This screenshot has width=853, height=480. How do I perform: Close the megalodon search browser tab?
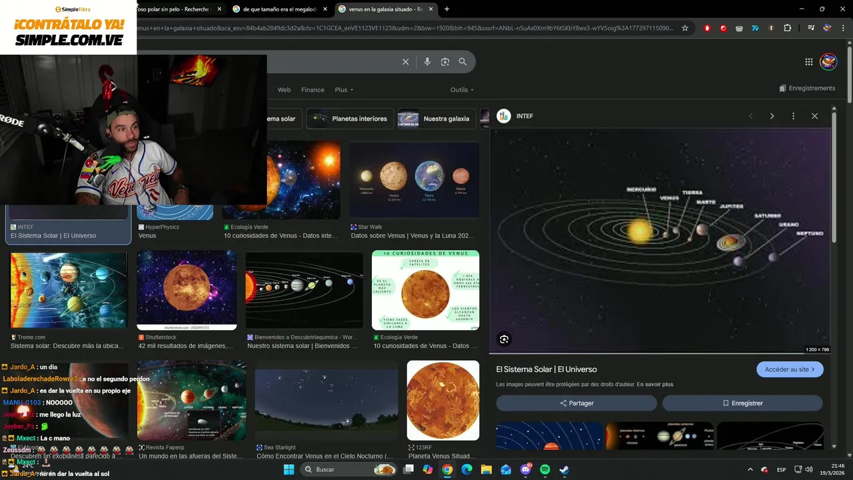[x=325, y=9]
